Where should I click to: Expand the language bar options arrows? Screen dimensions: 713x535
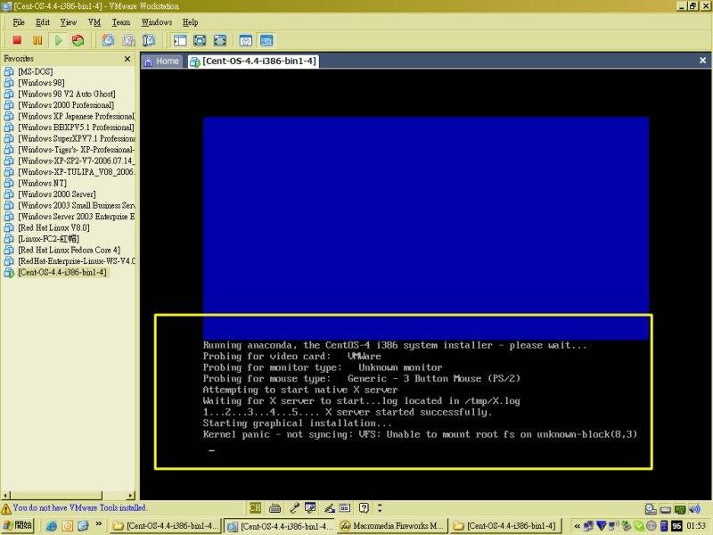pos(380,507)
